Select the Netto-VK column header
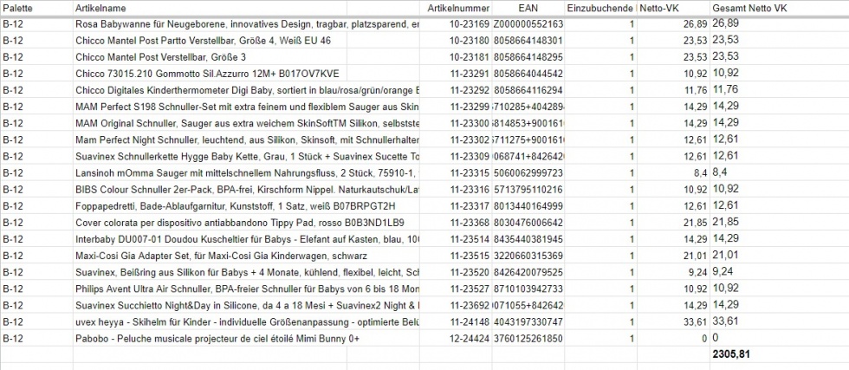849x370 pixels. pos(672,8)
